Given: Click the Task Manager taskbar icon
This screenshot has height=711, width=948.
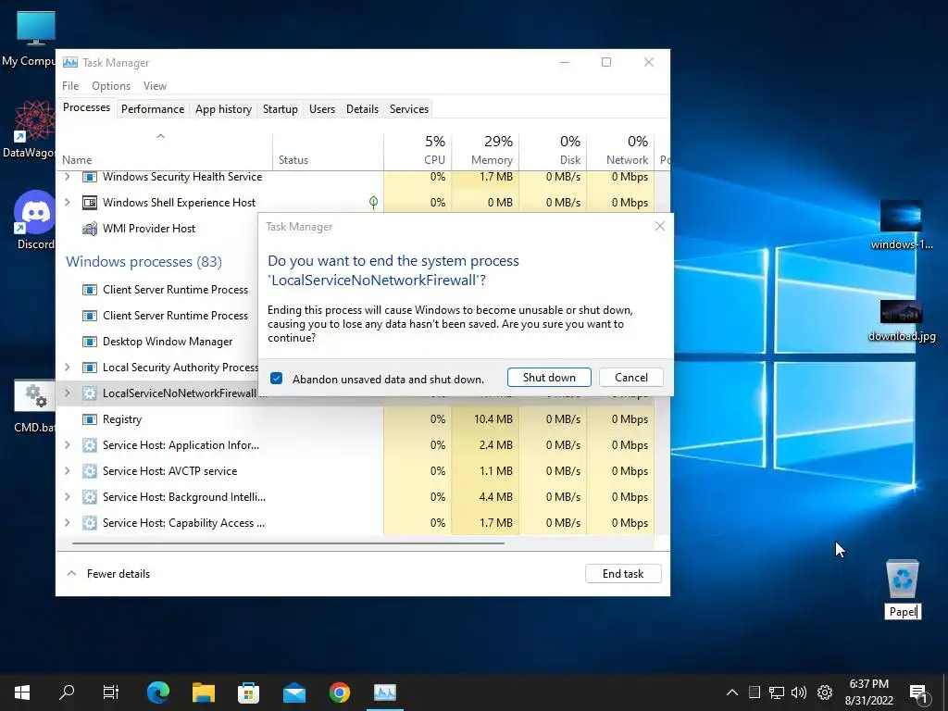Looking at the screenshot, I should (x=384, y=692).
